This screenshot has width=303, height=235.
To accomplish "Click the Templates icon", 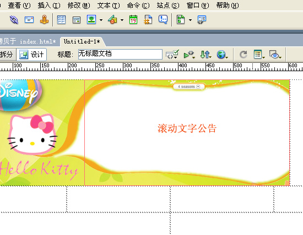I will 181,19.
